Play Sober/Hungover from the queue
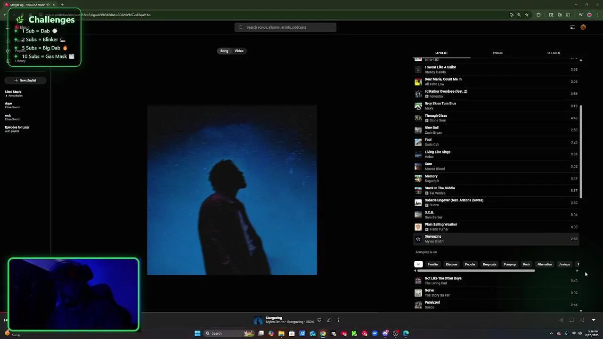 click(496, 202)
